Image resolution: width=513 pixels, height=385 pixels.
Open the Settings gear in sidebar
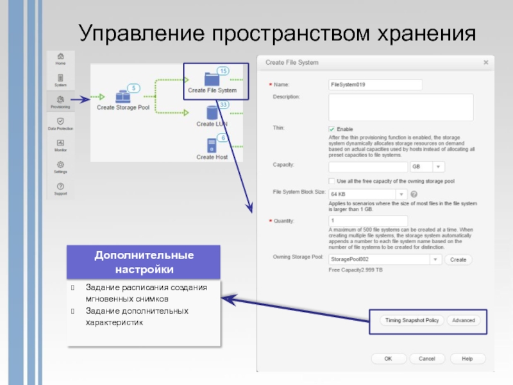pos(60,167)
